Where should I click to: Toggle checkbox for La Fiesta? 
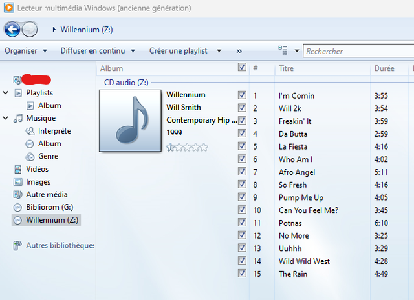242,146
